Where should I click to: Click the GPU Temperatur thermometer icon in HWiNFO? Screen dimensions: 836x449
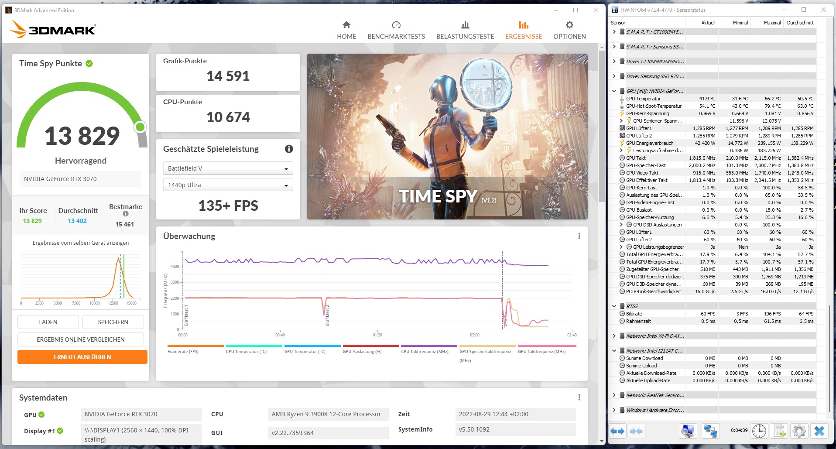[x=622, y=99]
